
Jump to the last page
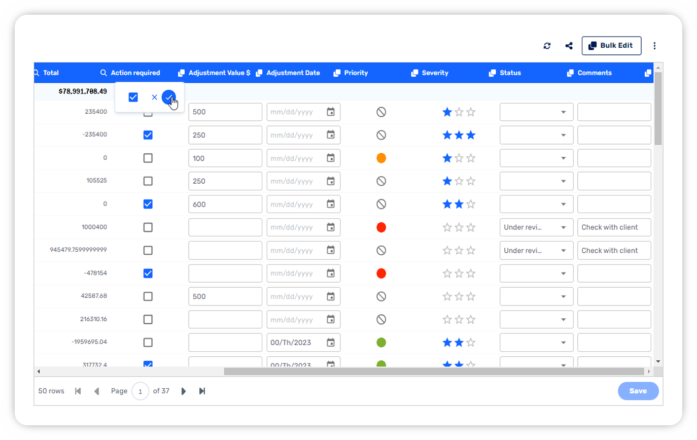[x=202, y=391]
